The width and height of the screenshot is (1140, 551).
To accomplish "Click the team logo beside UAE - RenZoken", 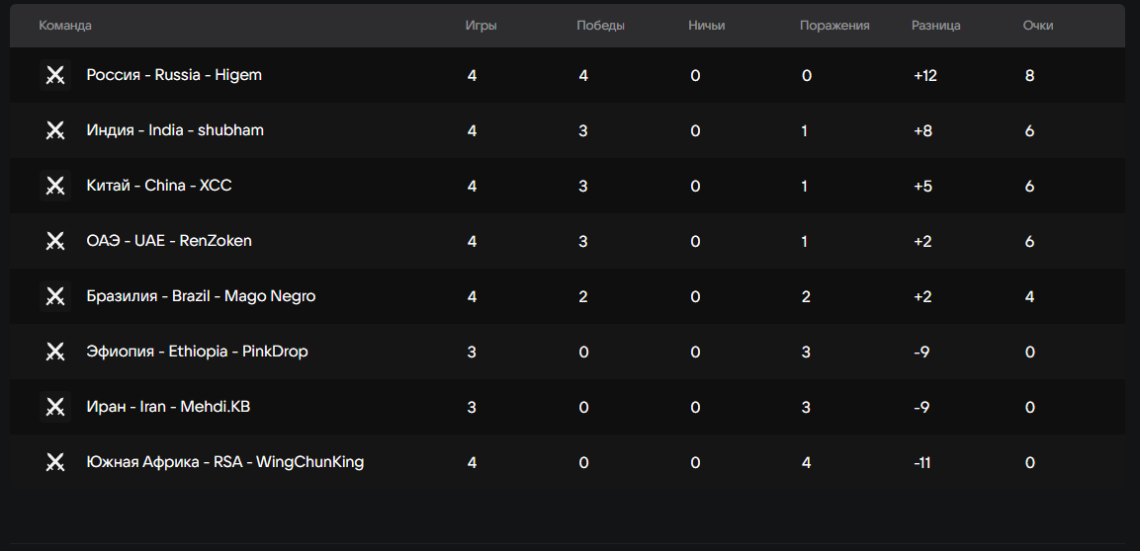I will pos(55,241).
